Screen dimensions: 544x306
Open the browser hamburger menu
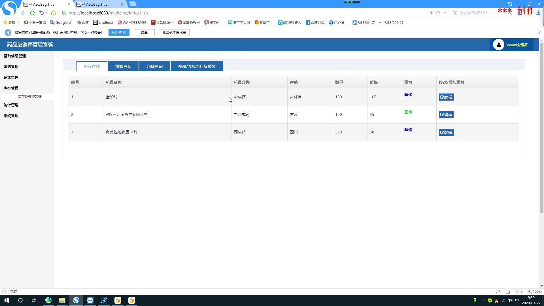[501, 4]
